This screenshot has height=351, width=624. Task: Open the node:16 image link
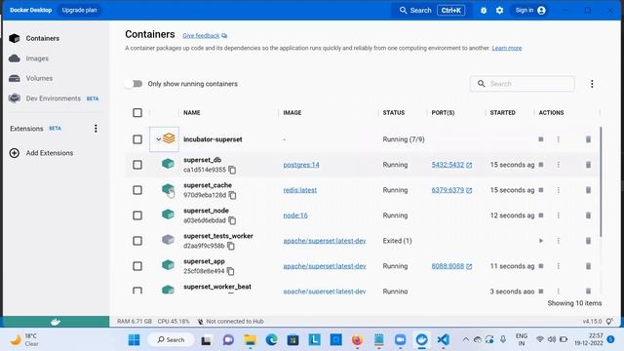click(295, 215)
